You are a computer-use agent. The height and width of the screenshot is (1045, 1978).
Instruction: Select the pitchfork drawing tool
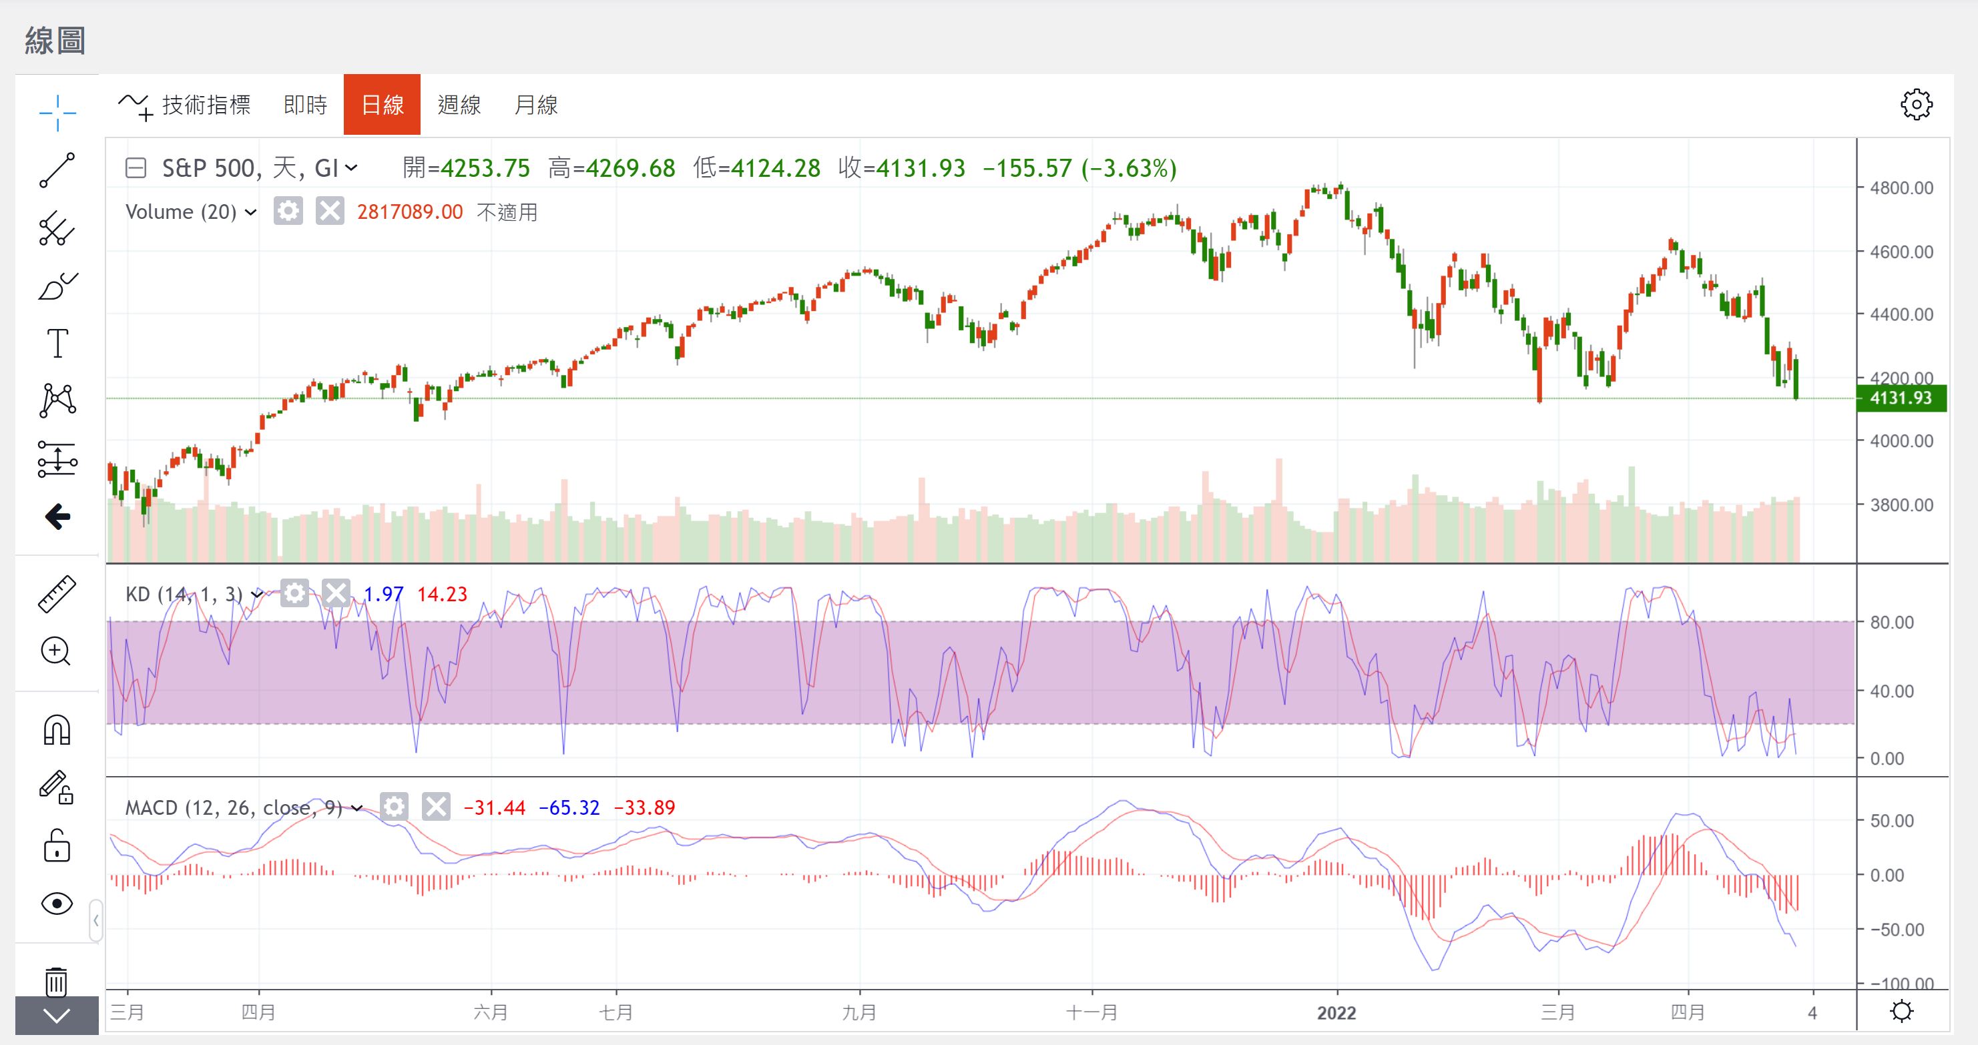tap(57, 228)
